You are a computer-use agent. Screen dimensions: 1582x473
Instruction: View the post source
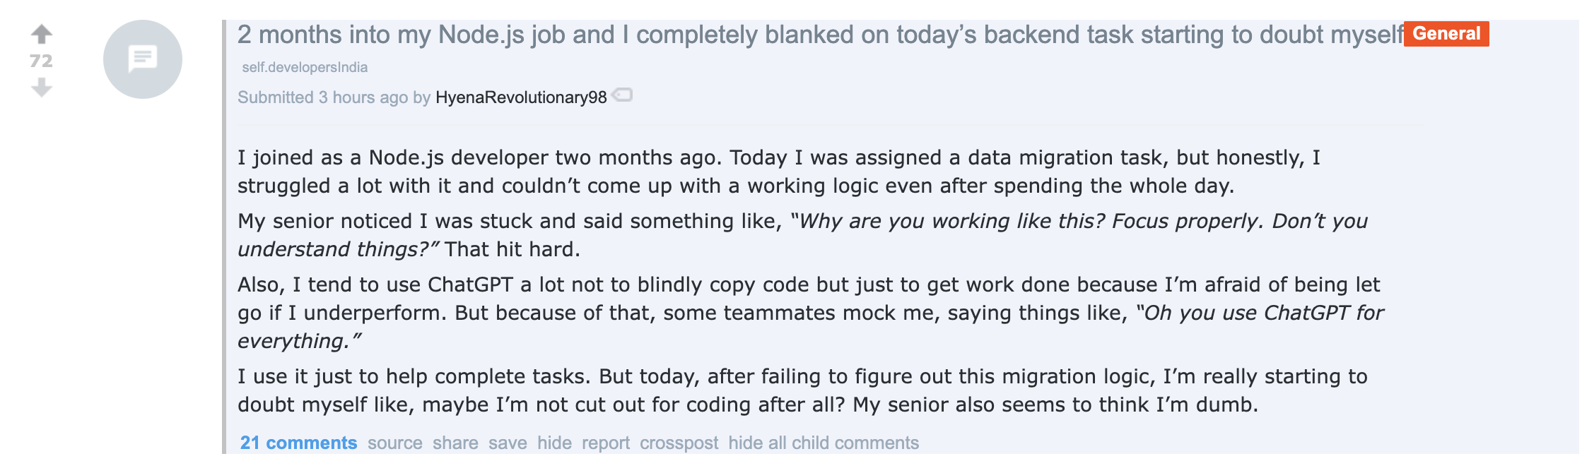[395, 443]
